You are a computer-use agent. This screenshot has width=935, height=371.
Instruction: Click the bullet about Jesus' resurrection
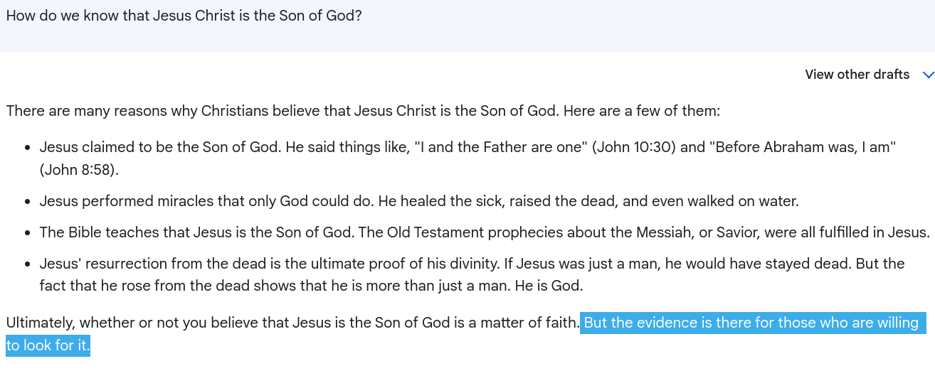click(472, 275)
